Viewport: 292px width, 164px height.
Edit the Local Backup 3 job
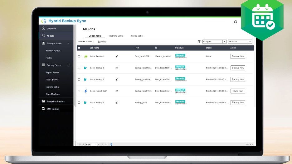click(x=117, y=68)
